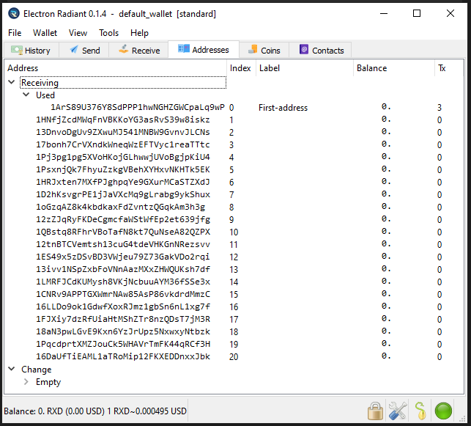Select address starting with 16DaUfTiEAML

pos(122,357)
